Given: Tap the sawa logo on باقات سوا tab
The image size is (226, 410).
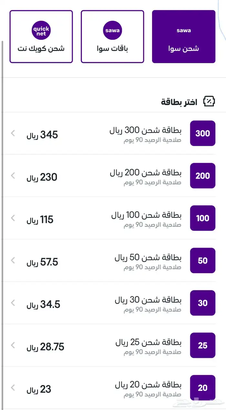Looking at the screenshot, I should [112, 30].
